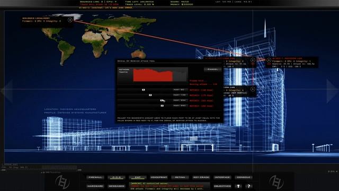Start the Key Crack tool
This screenshot has width=339, height=191.
(x=201, y=177)
